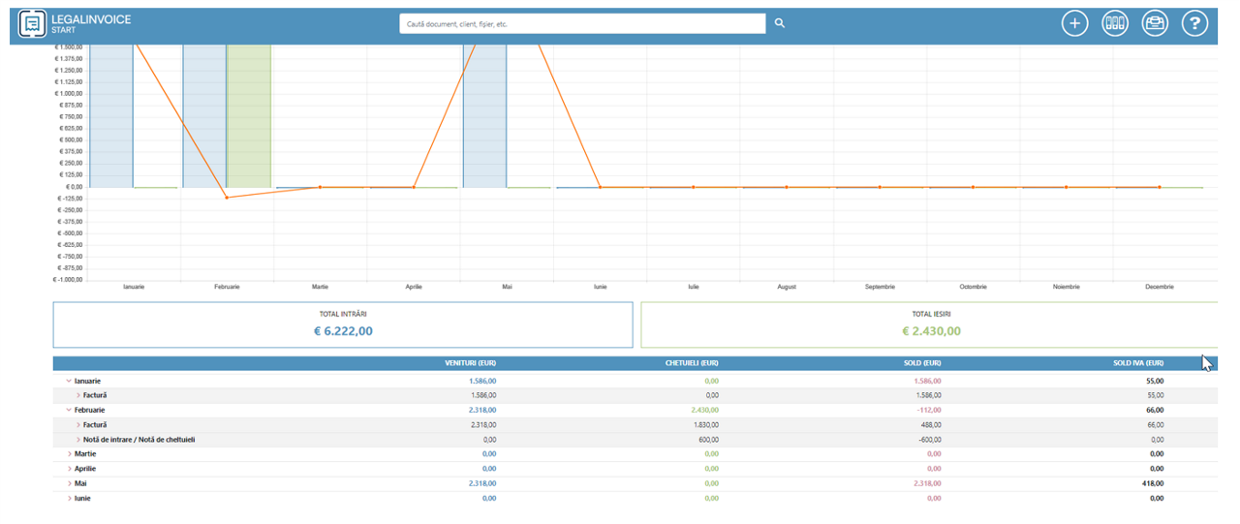Expand the Martie row
Image resolution: width=1240 pixels, height=524 pixels.
[69, 453]
